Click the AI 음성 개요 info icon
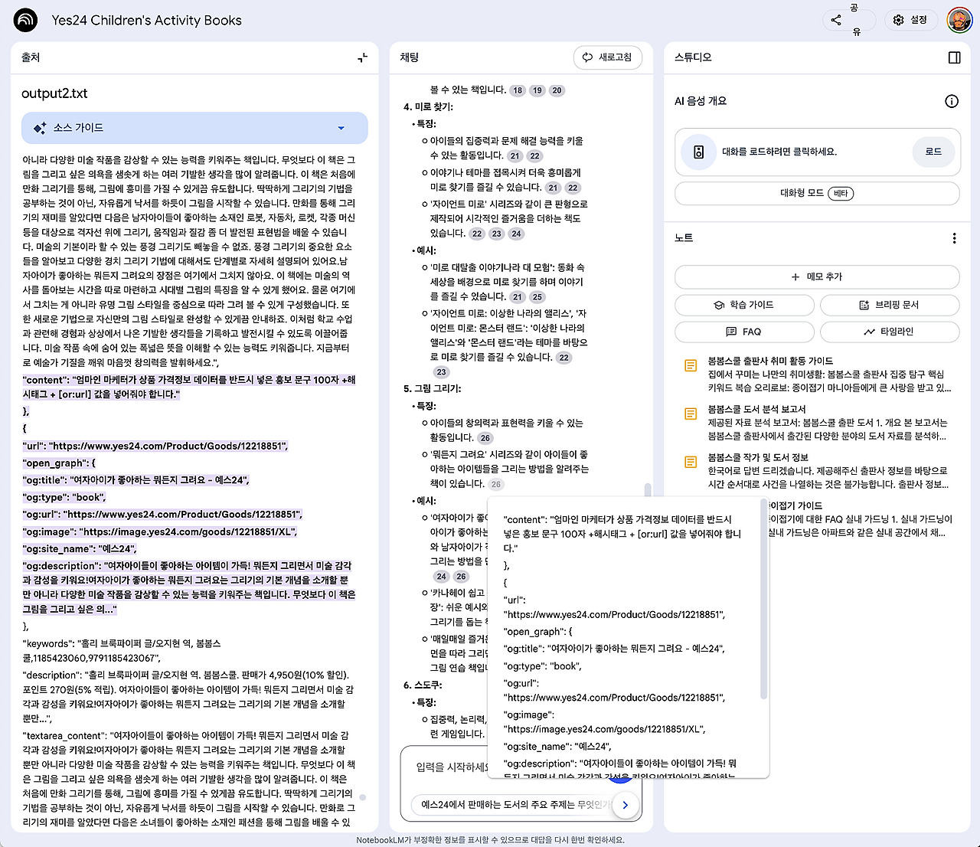Screen dimensions: 980x847 point(952,101)
